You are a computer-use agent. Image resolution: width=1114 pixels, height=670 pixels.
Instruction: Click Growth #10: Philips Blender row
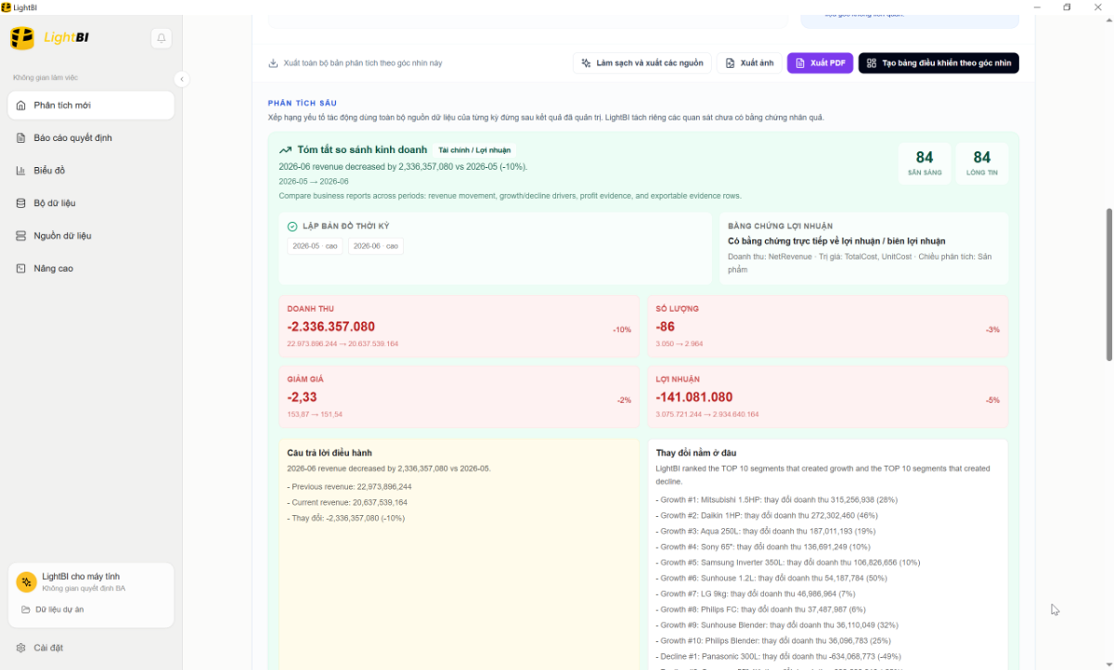773,641
